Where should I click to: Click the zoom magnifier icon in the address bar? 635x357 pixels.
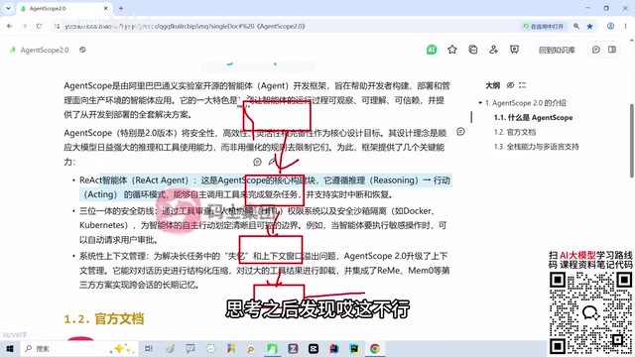[576, 27]
